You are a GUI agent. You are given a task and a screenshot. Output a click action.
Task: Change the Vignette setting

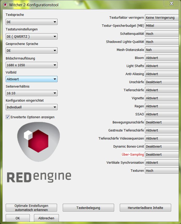click(162, 98)
